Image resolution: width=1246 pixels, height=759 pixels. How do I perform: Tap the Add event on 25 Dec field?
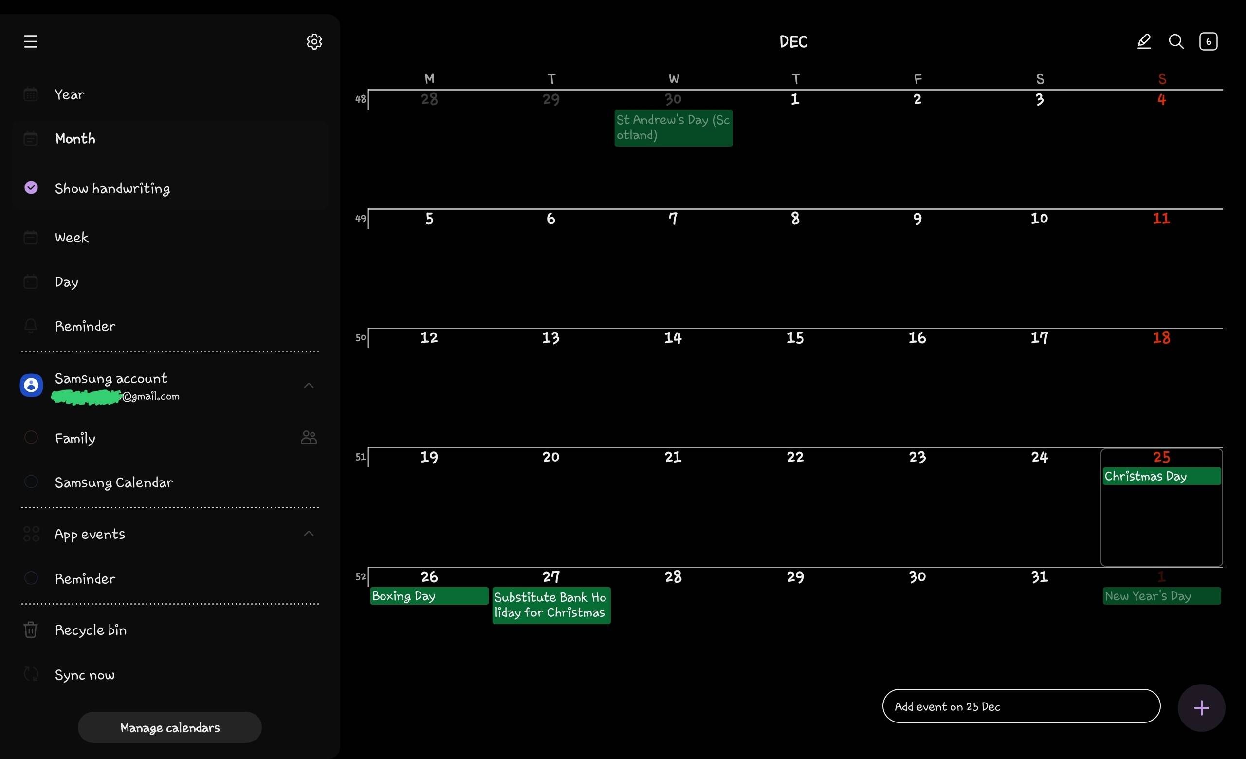pos(1021,706)
